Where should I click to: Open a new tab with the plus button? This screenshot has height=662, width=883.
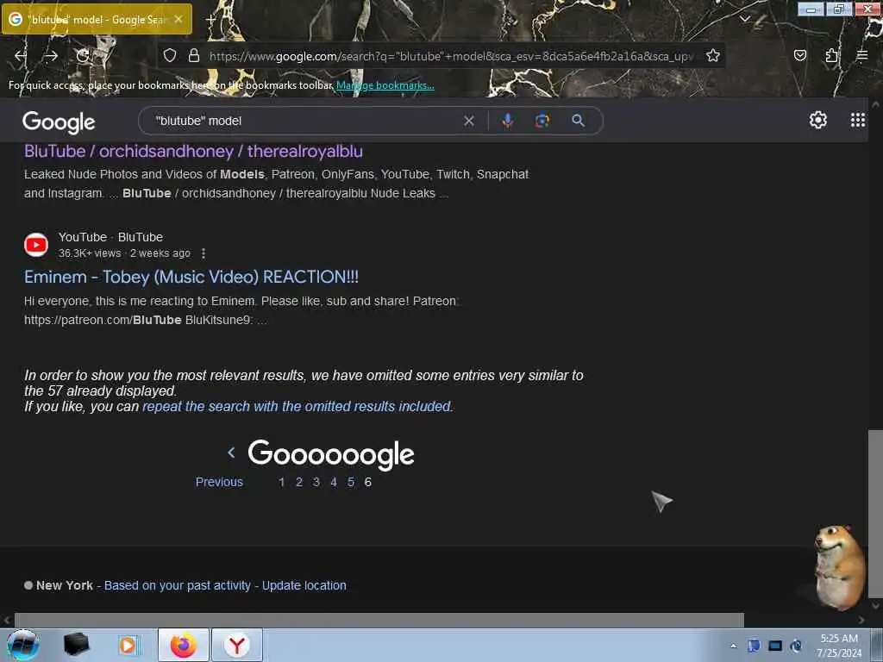click(210, 20)
